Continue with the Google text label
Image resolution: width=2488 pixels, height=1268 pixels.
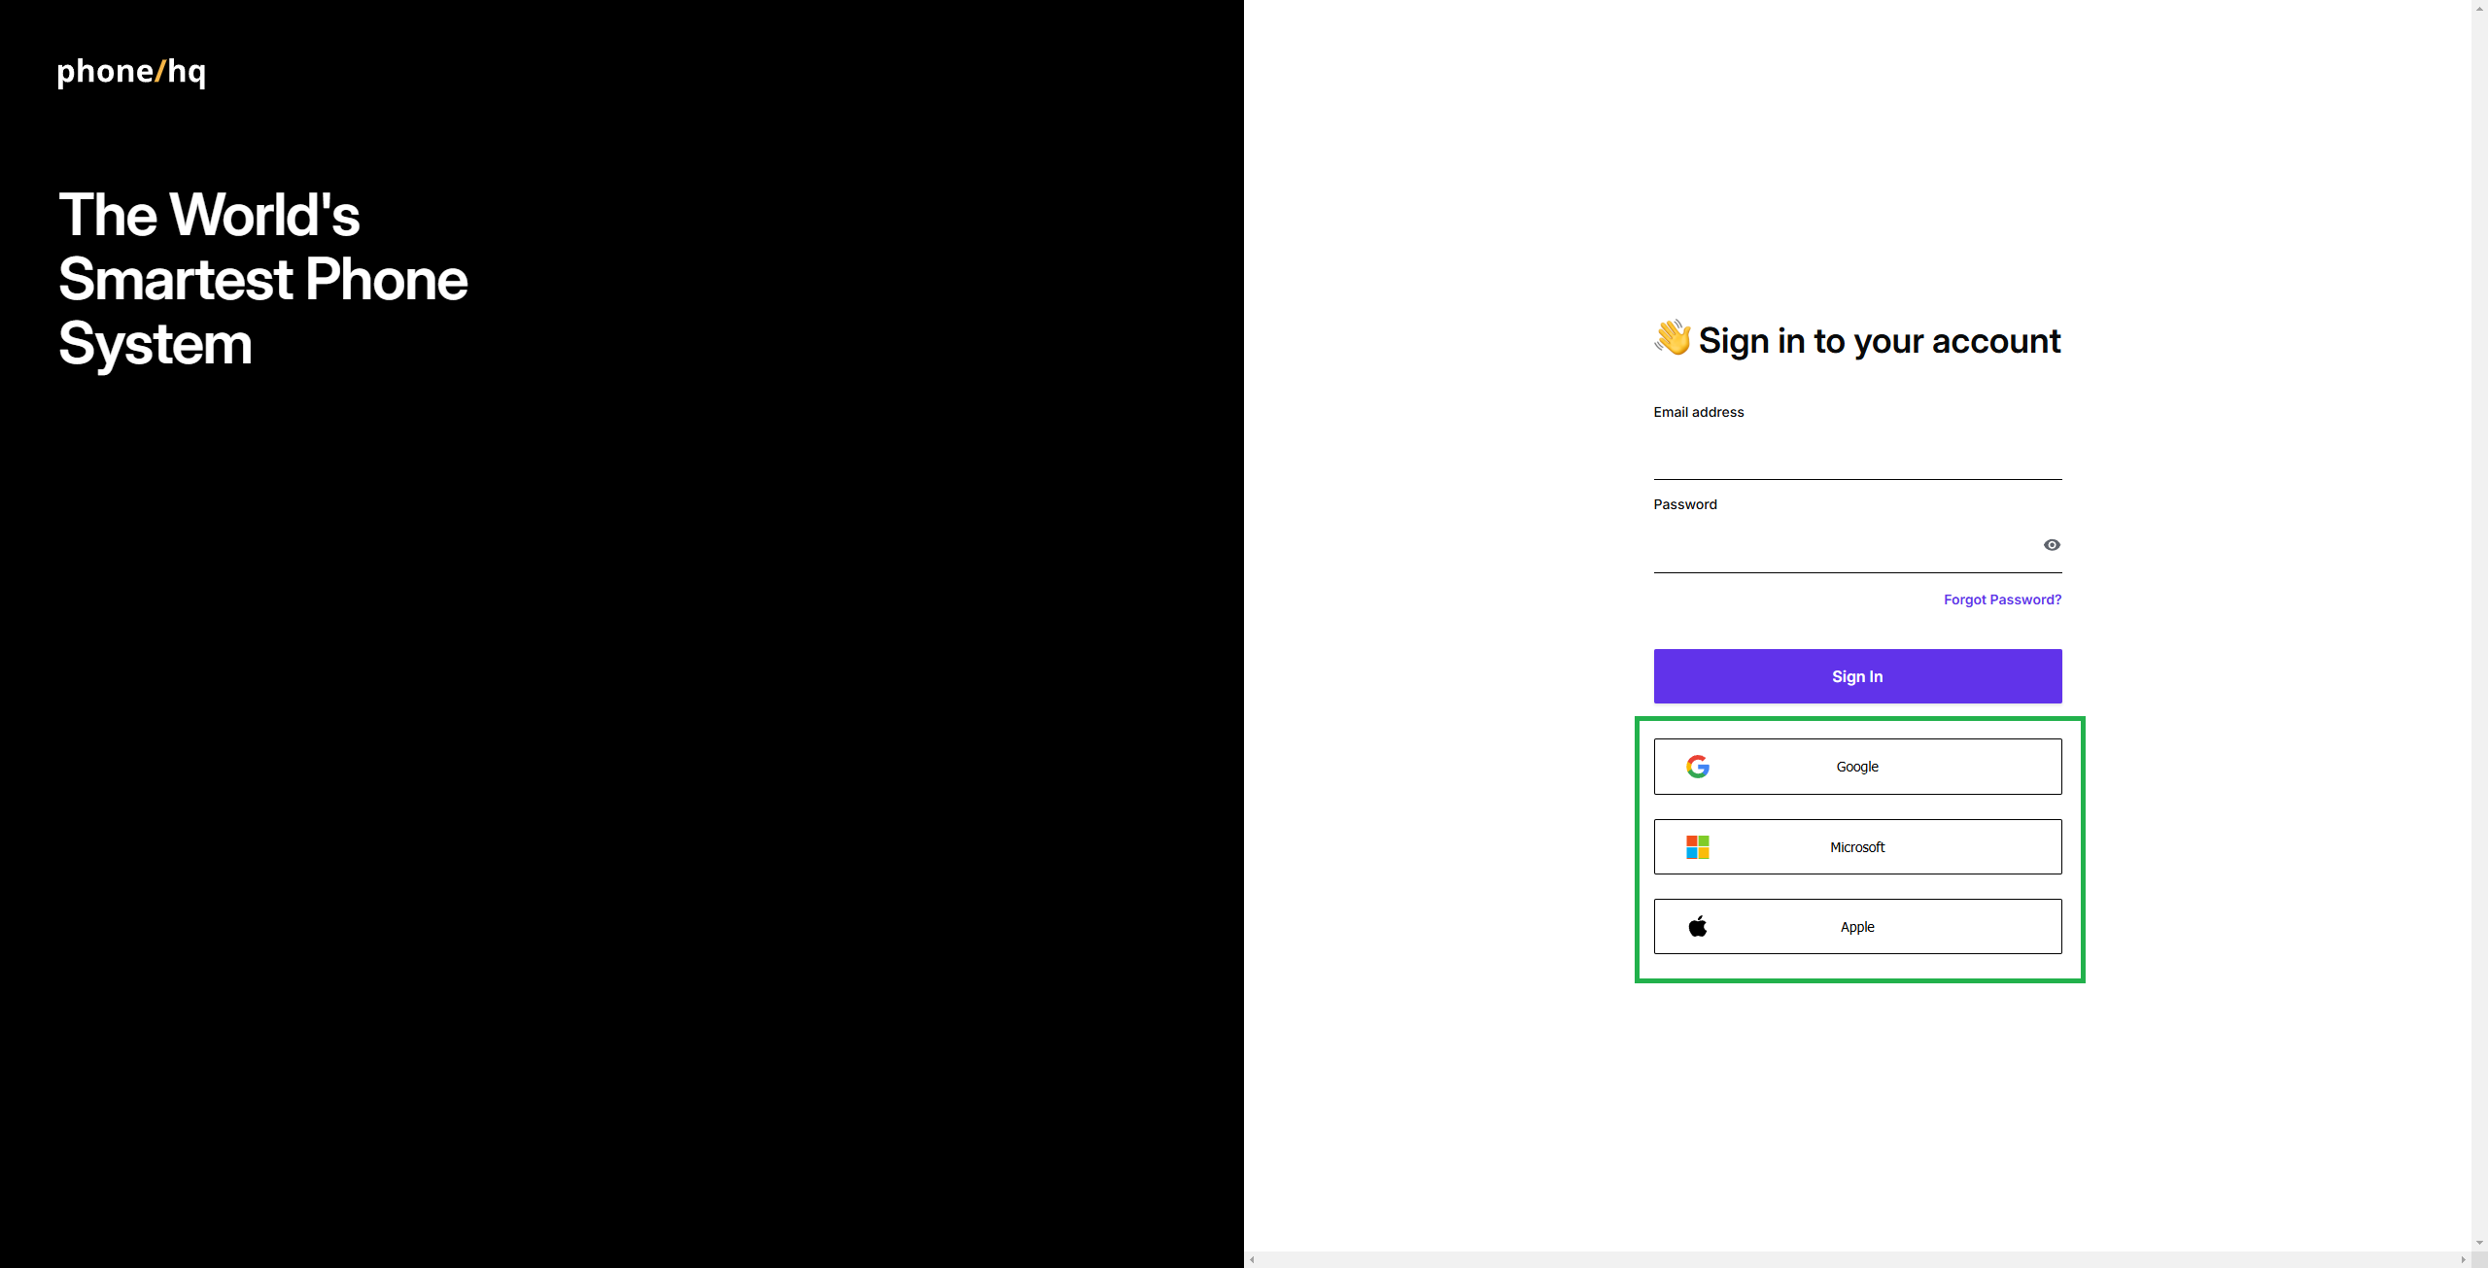[1857, 767]
